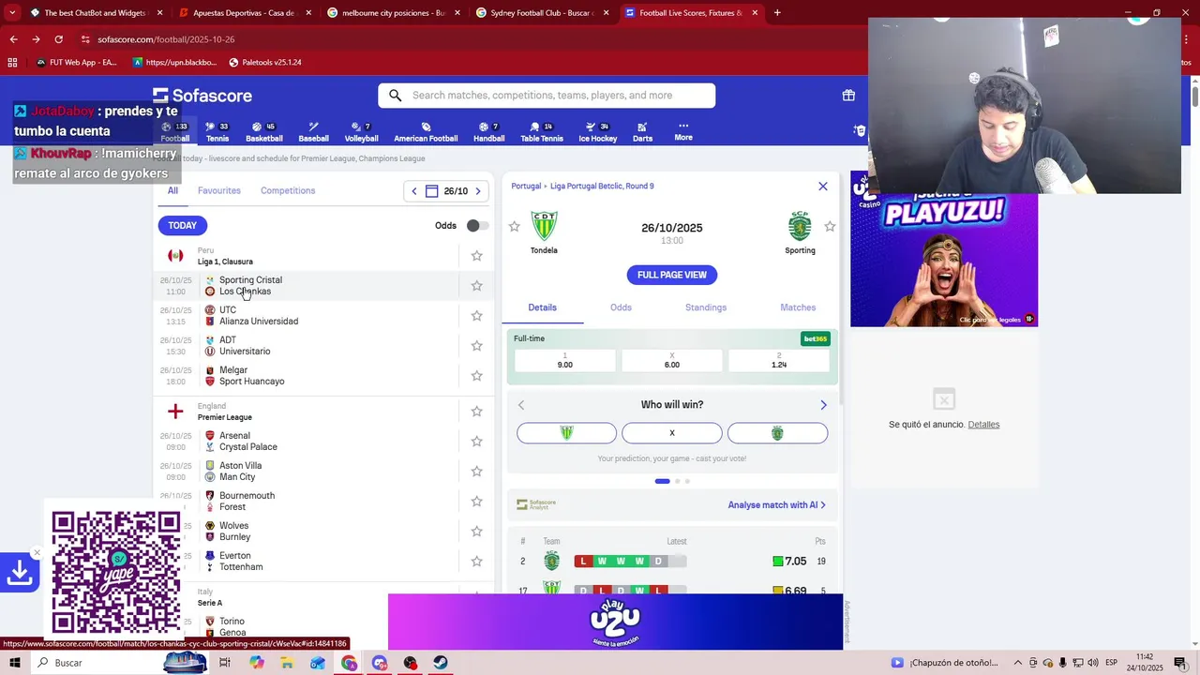Close the Tondela vs Sporting match panel

[x=823, y=187]
